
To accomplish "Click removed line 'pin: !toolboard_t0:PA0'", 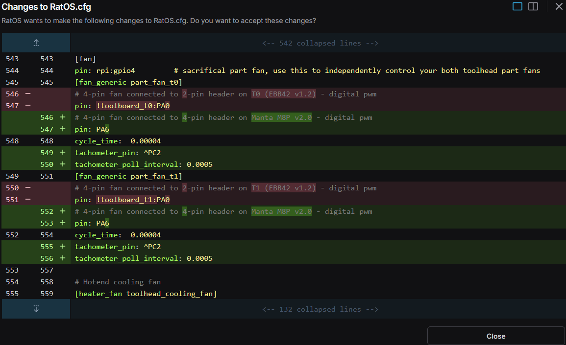I will click(122, 106).
